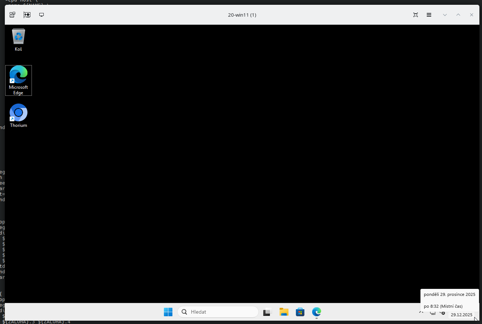Collapse with the up chevron in titlebar

point(458,15)
